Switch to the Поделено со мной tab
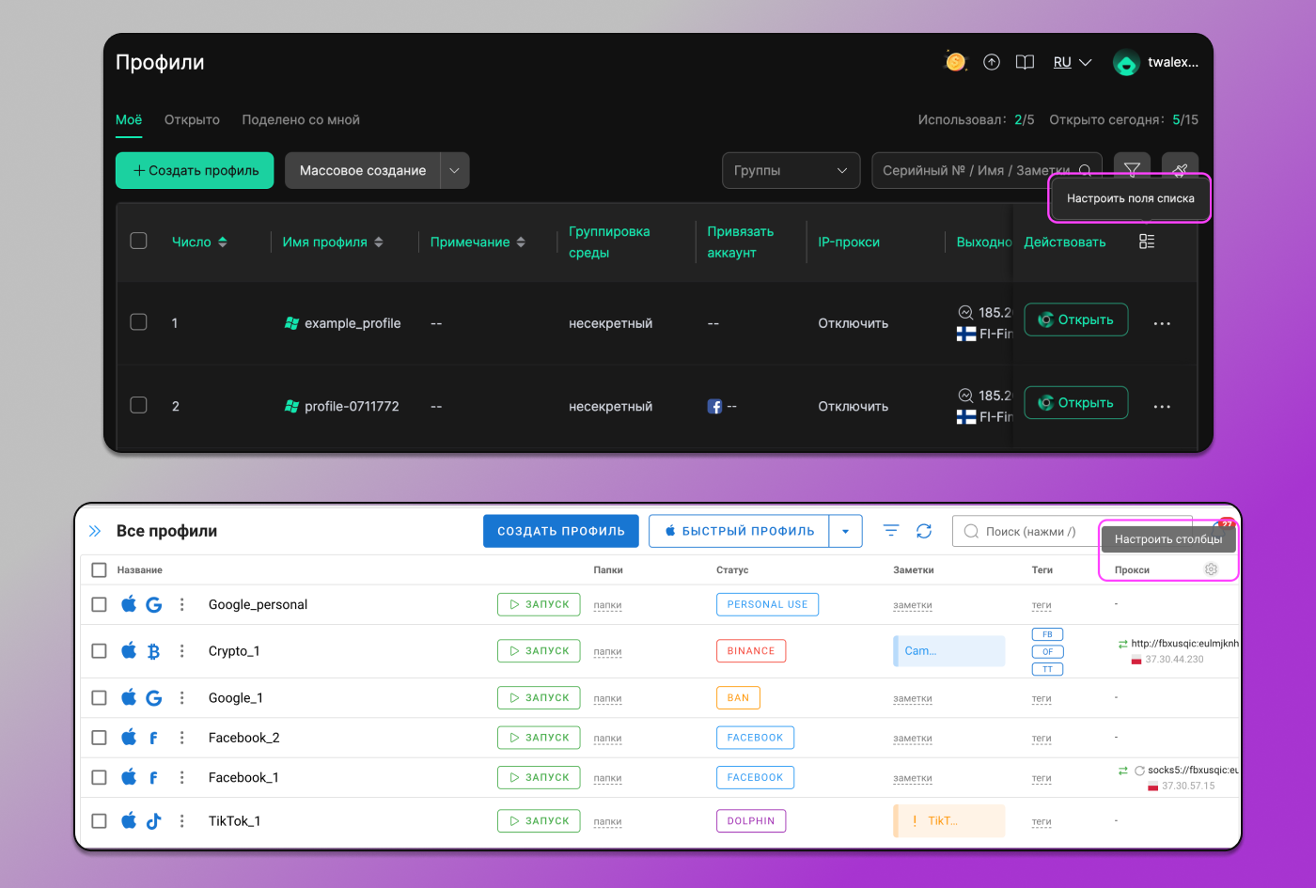This screenshot has width=1316, height=888. coord(301,119)
